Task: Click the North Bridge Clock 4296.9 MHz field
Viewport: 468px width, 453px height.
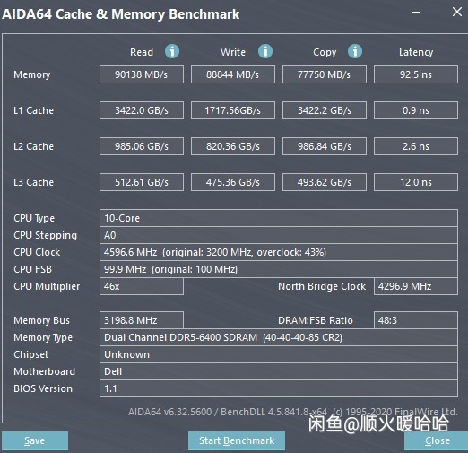Action: tap(416, 286)
